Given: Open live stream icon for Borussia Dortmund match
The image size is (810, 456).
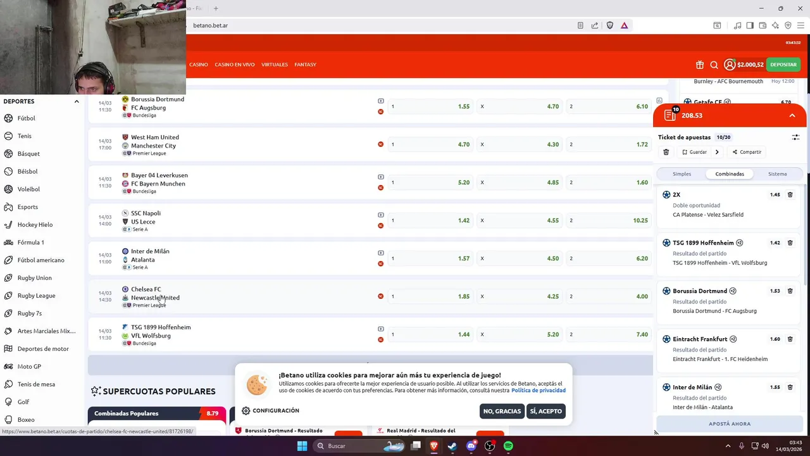Looking at the screenshot, I should (x=381, y=101).
